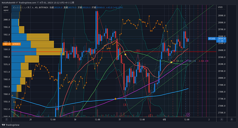
Task: Click the 27800.0 price axis label
Action: tap(222, 92)
